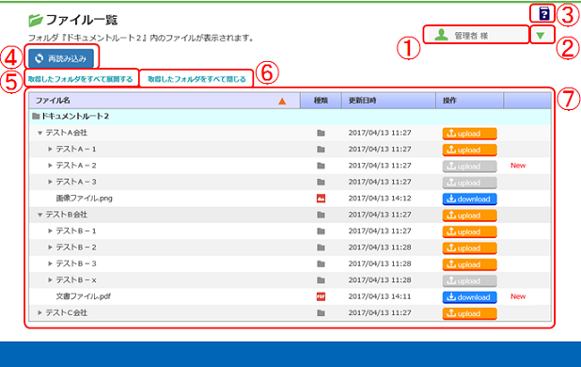Open the help manual icon
This screenshot has height=367, width=581.
(543, 14)
